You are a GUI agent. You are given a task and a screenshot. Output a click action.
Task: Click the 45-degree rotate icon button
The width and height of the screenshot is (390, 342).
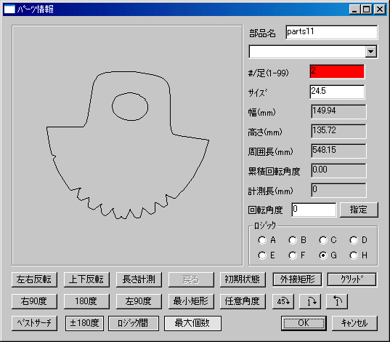283,301
